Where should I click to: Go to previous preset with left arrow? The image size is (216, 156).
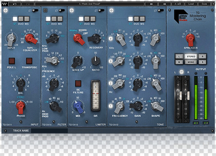click(151, 4)
